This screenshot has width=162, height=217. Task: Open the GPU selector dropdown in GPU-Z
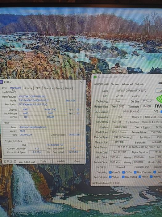133,183
